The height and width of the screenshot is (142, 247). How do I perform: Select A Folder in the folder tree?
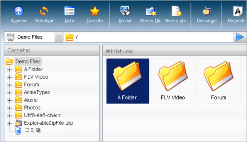coord(34,69)
